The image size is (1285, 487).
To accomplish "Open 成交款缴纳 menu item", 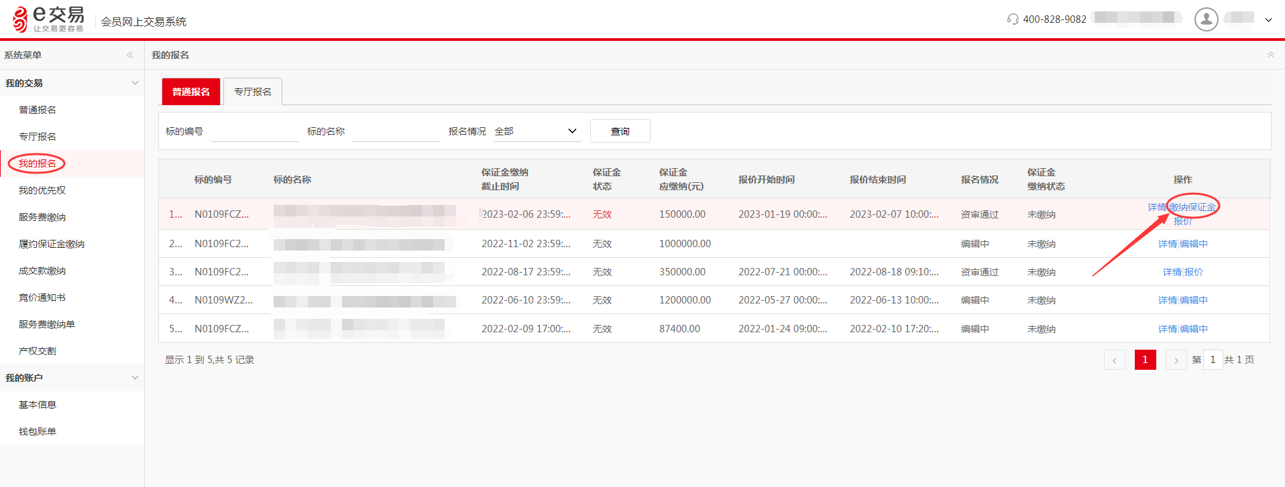I will (42, 271).
